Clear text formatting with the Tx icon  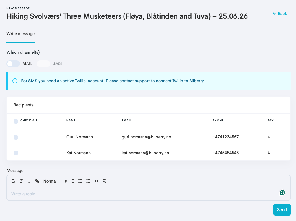104,181
